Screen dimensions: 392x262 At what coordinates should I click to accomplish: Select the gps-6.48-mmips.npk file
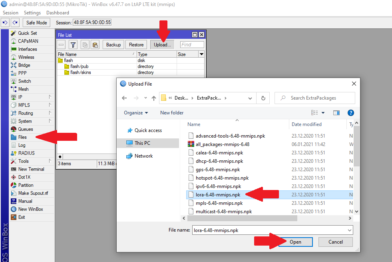270,170
